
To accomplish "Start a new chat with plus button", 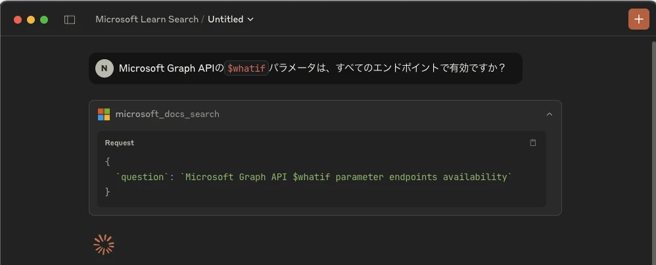I will coord(638,19).
